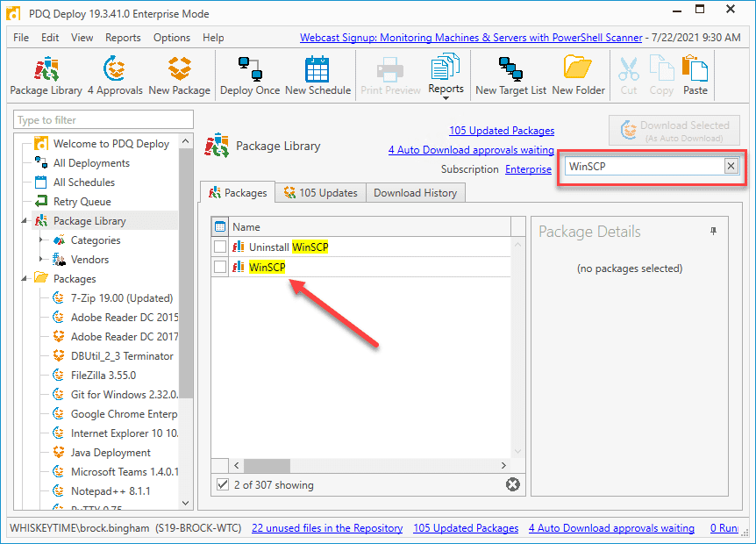Select the Vendors tree node
Viewport: 756px width, 544px height.
pos(89,260)
